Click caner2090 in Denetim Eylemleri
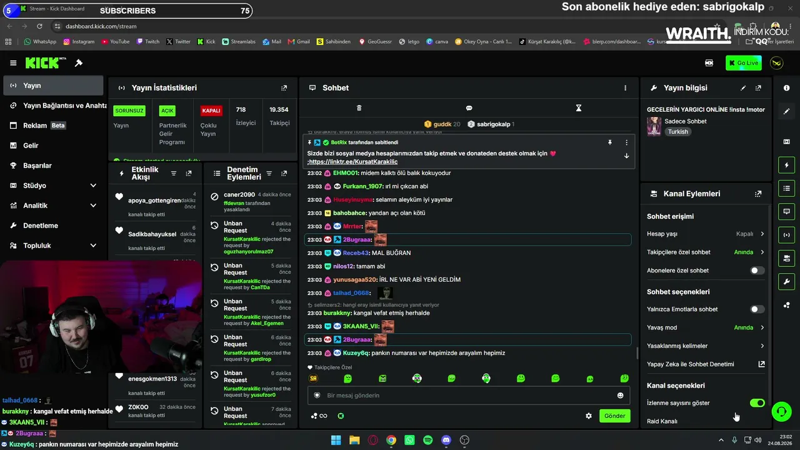Screen dimensions: 800x450 (239, 195)
